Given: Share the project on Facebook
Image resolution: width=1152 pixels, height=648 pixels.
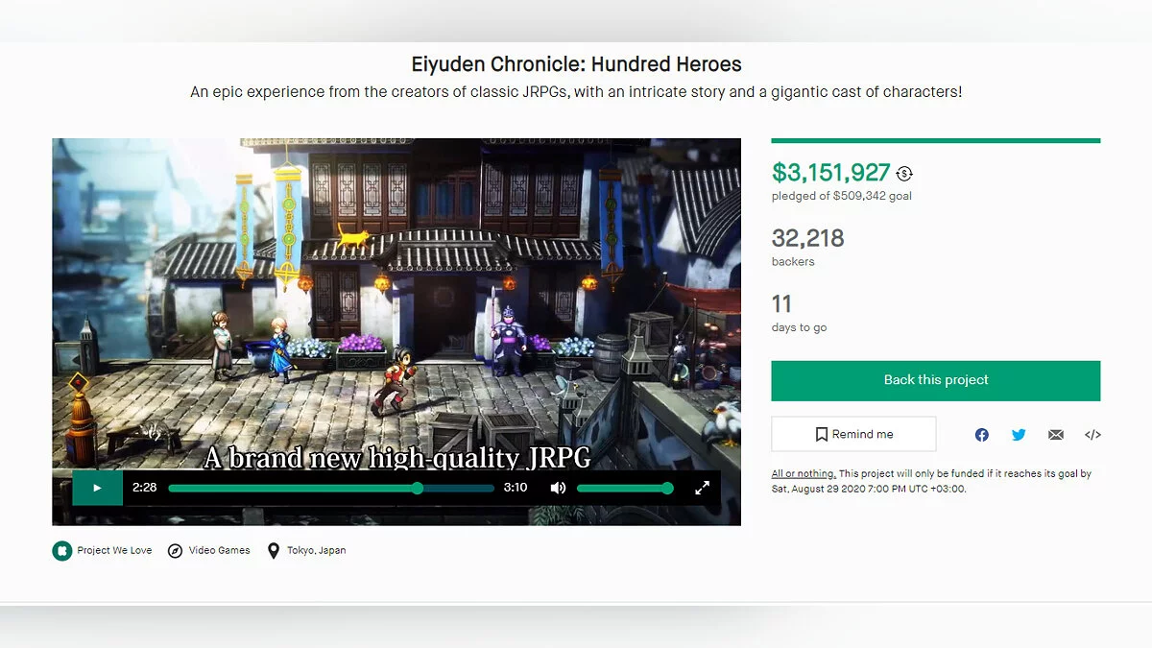Looking at the screenshot, I should pyautogui.click(x=981, y=435).
